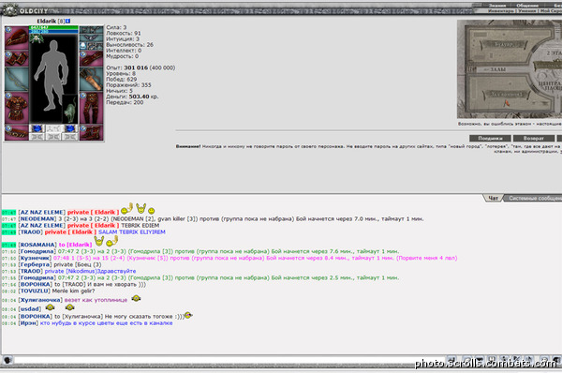Image resolution: width=562 pixels, height=373 pixels.
Task: Click the green 647/647 health bar
Action: [x=53, y=27]
